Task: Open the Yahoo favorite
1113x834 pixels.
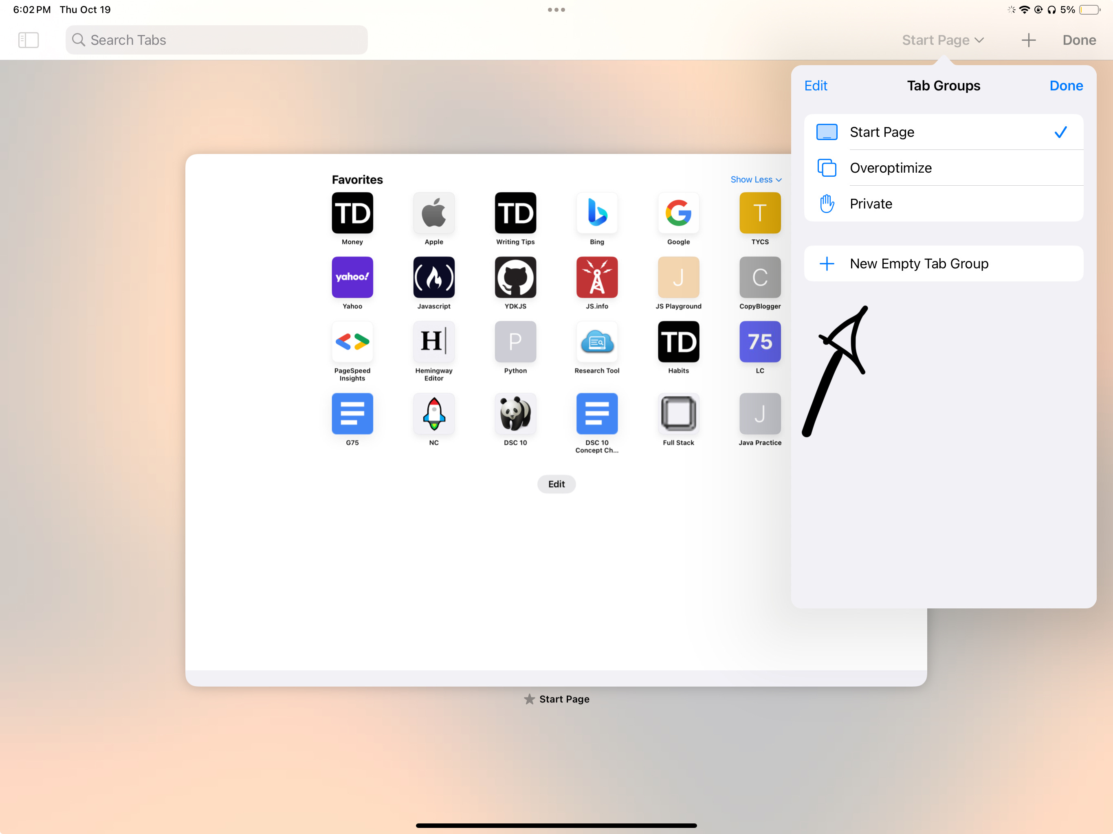Action: (x=352, y=277)
